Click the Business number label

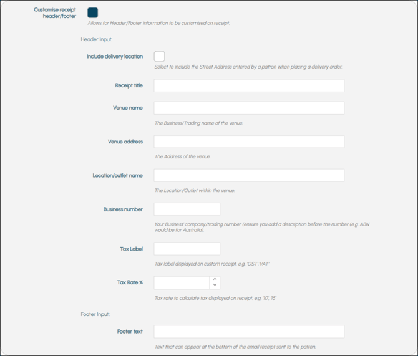click(x=123, y=209)
